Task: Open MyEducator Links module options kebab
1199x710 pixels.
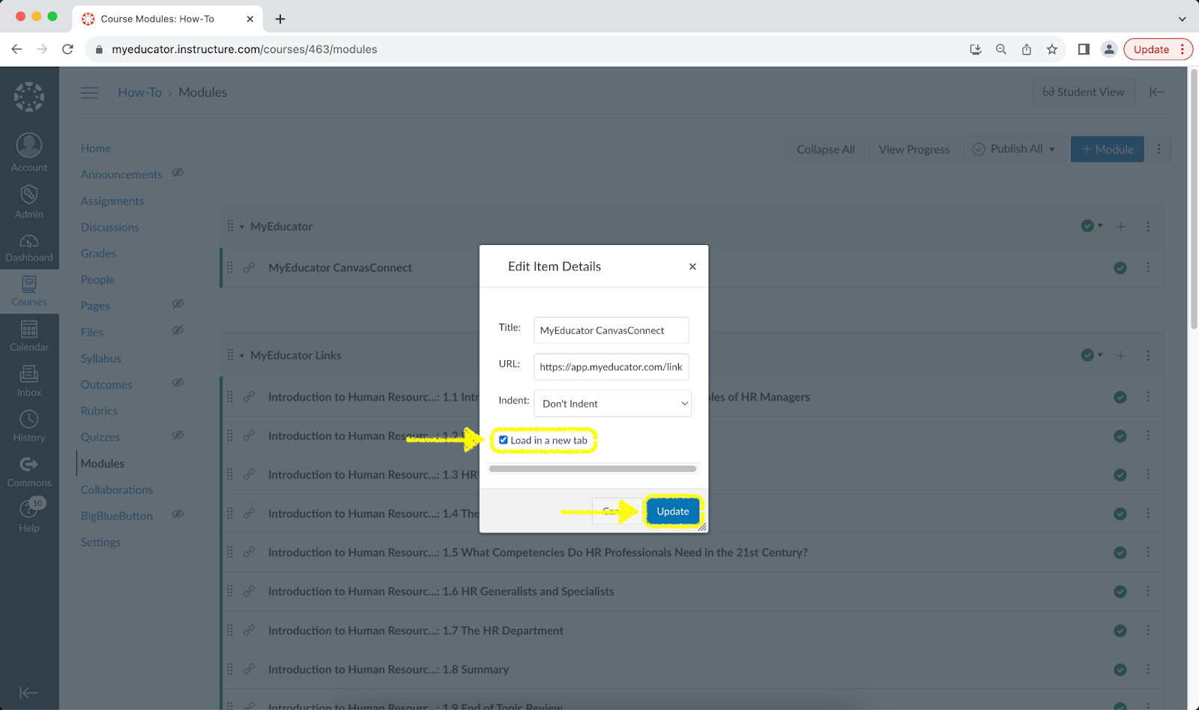Action: [1148, 356]
